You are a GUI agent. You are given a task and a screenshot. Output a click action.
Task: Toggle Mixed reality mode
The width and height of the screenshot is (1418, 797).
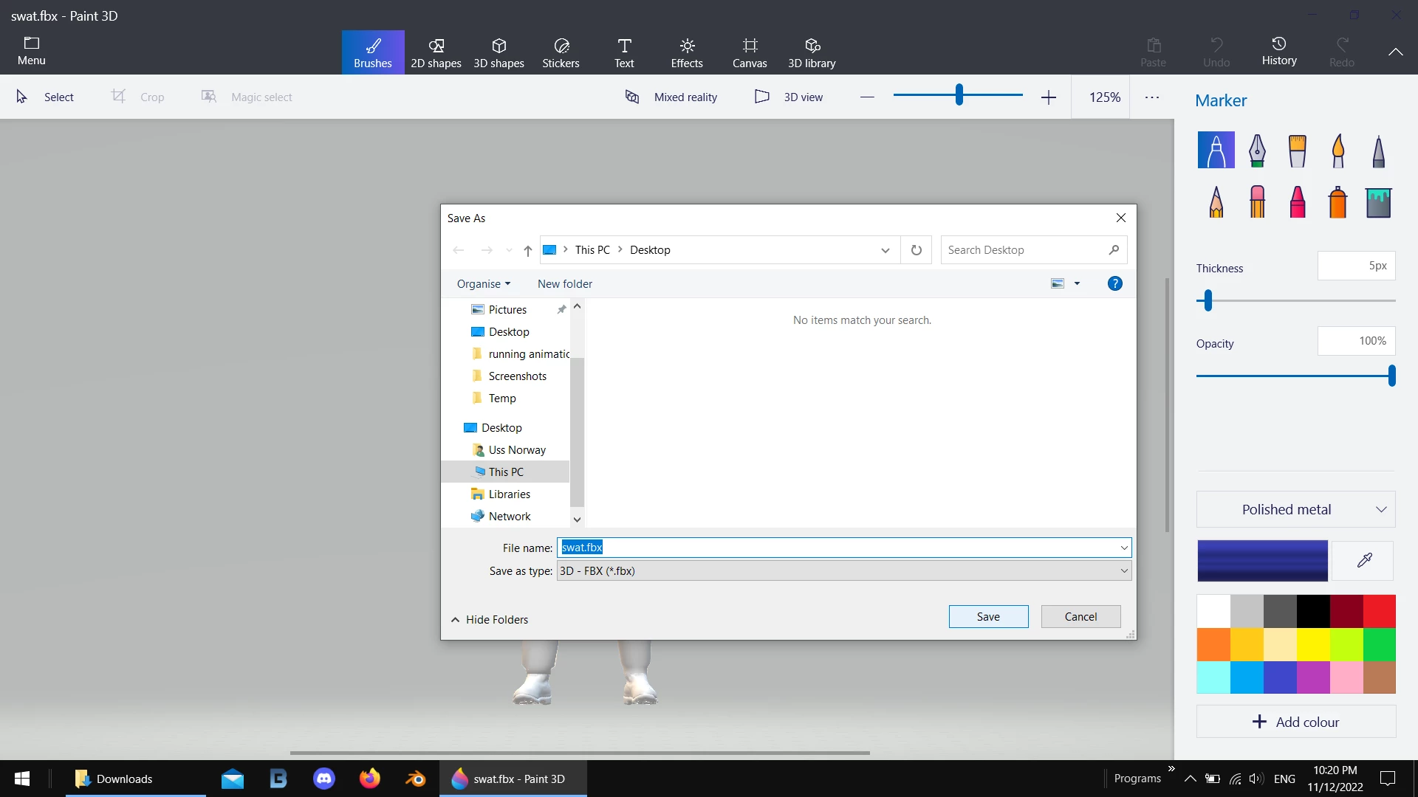pyautogui.click(x=671, y=97)
